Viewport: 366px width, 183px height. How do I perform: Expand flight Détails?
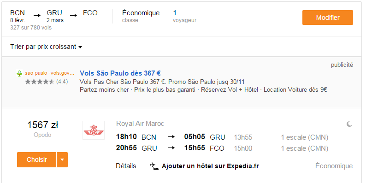coord(126,166)
